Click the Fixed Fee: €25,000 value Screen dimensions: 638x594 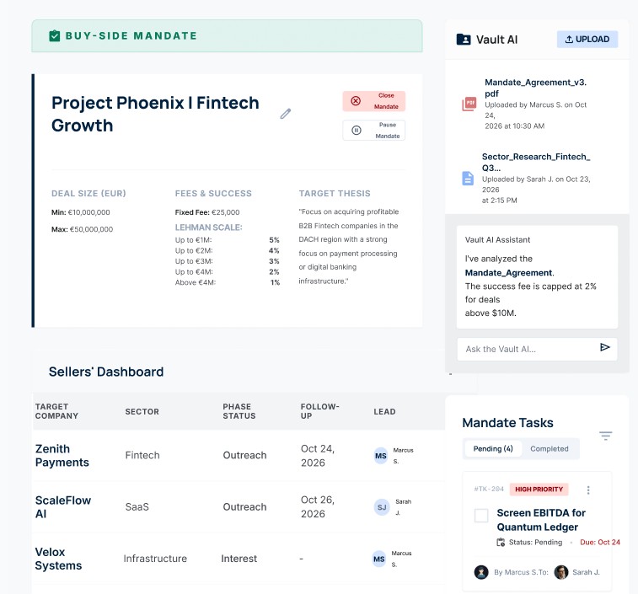click(x=207, y=212)
